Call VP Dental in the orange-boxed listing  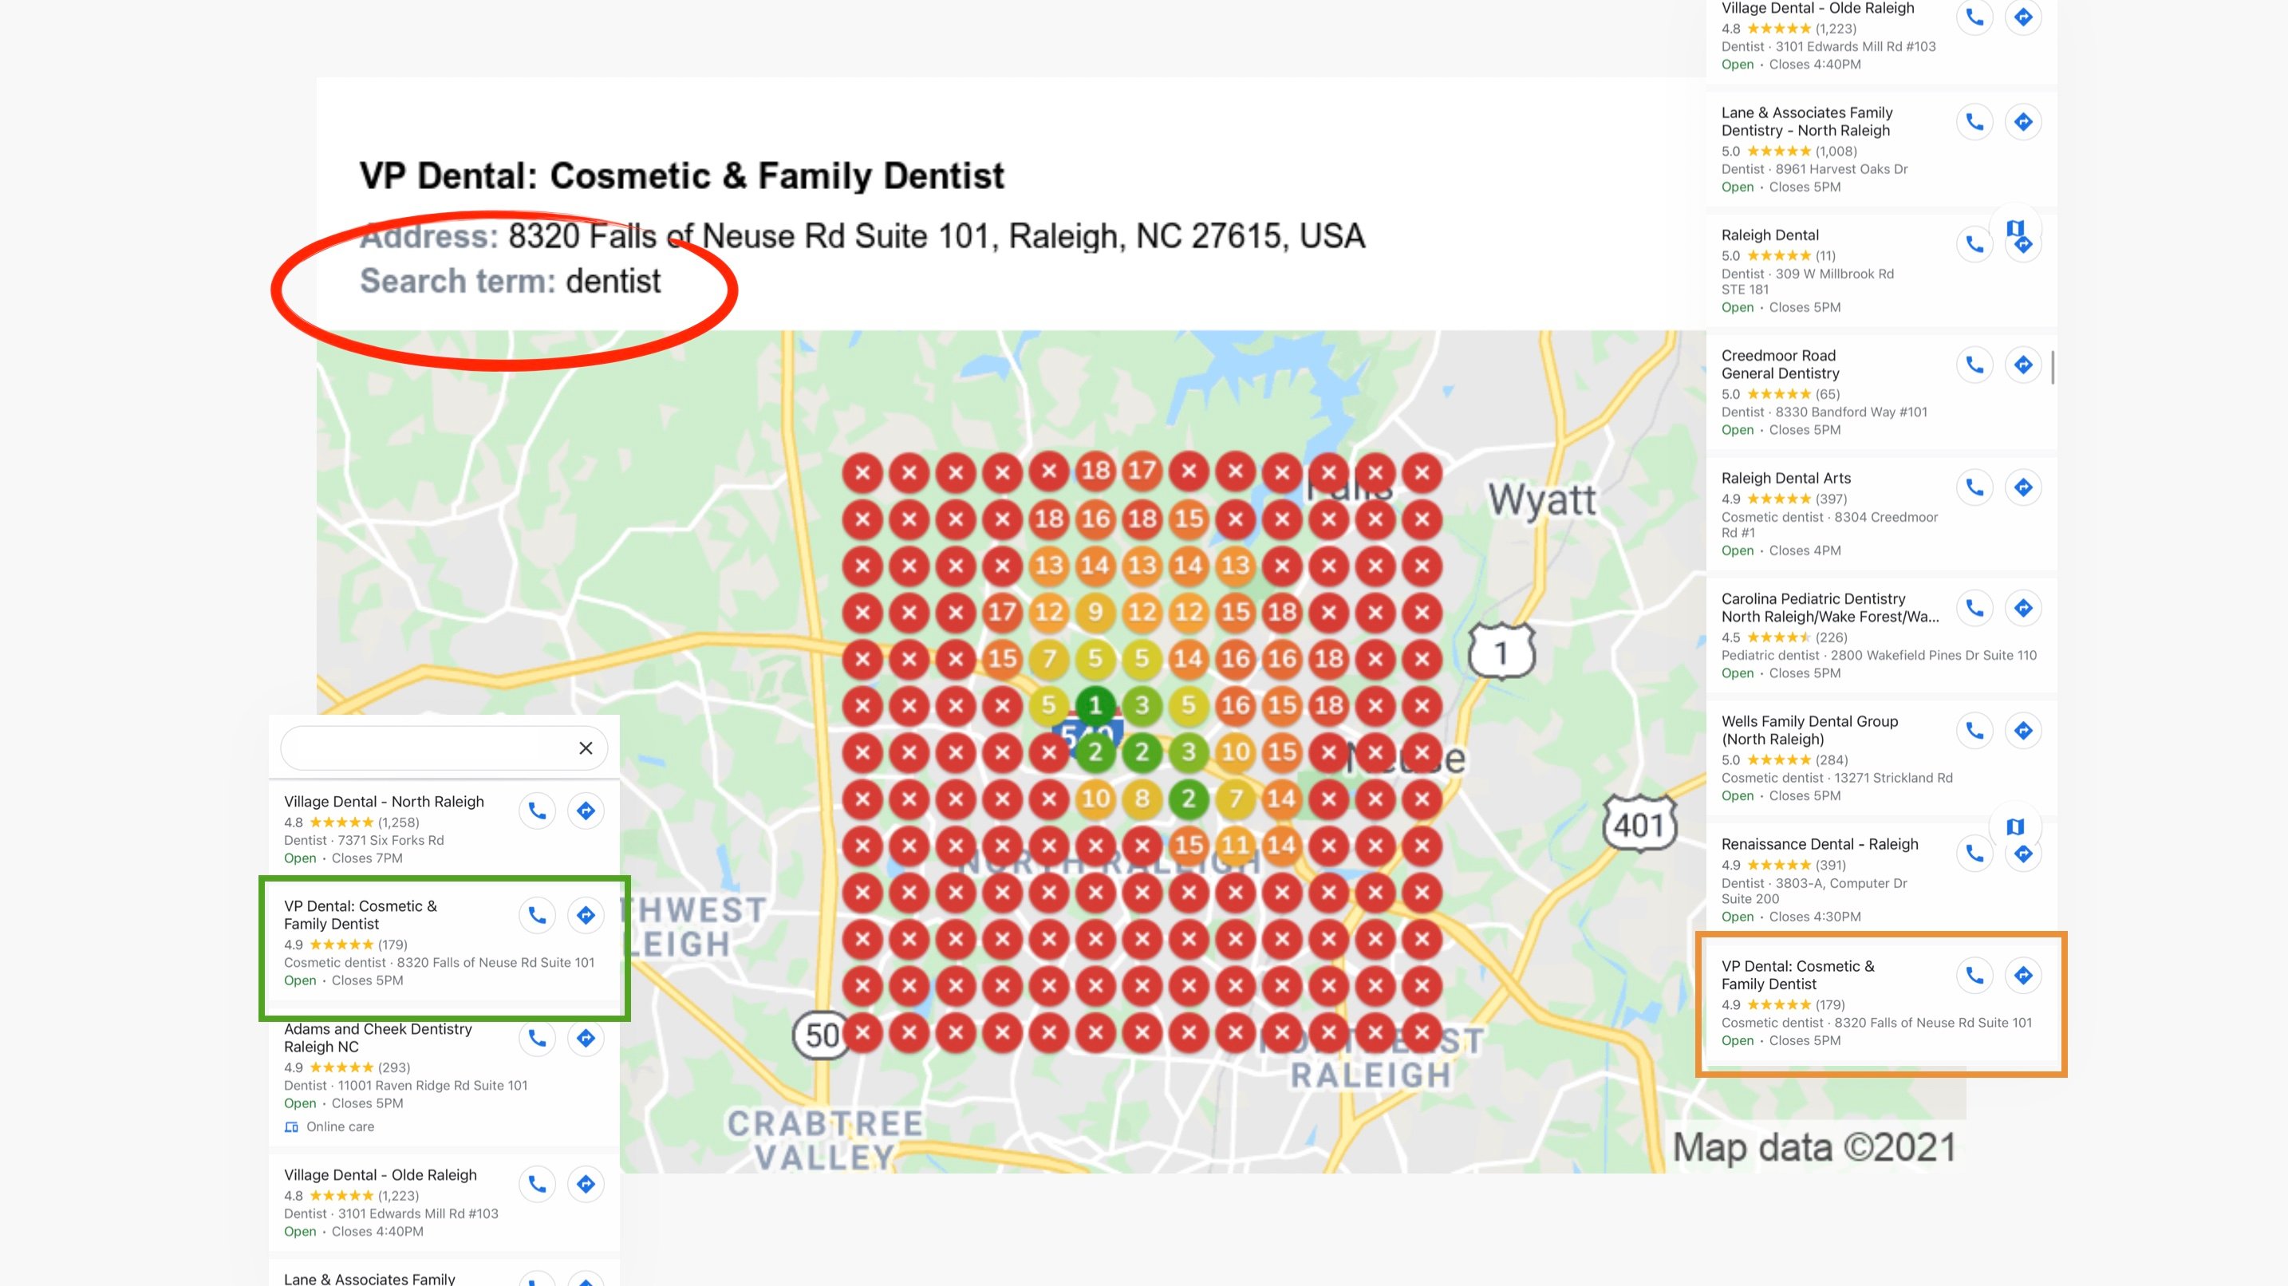click(x=1974, y=974)
